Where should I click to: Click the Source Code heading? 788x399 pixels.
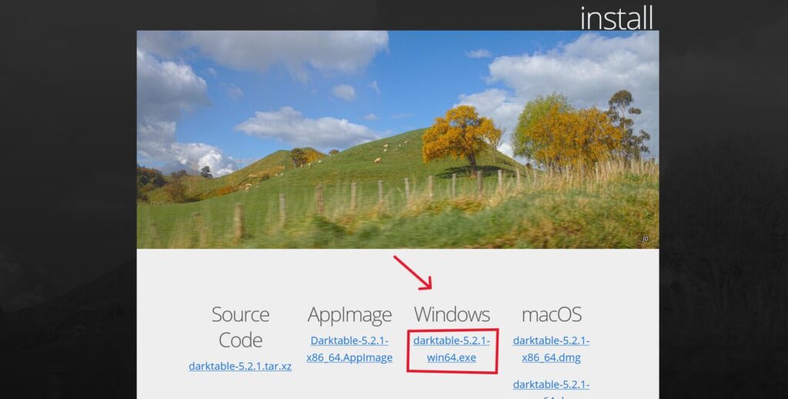pyautogui.click(x=240, y=327)
